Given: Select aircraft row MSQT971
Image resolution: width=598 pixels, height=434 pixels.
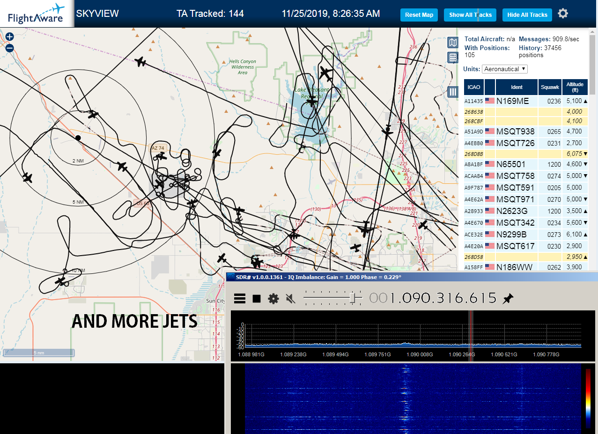Looking at the screenshot, I should tap(526, 199).
